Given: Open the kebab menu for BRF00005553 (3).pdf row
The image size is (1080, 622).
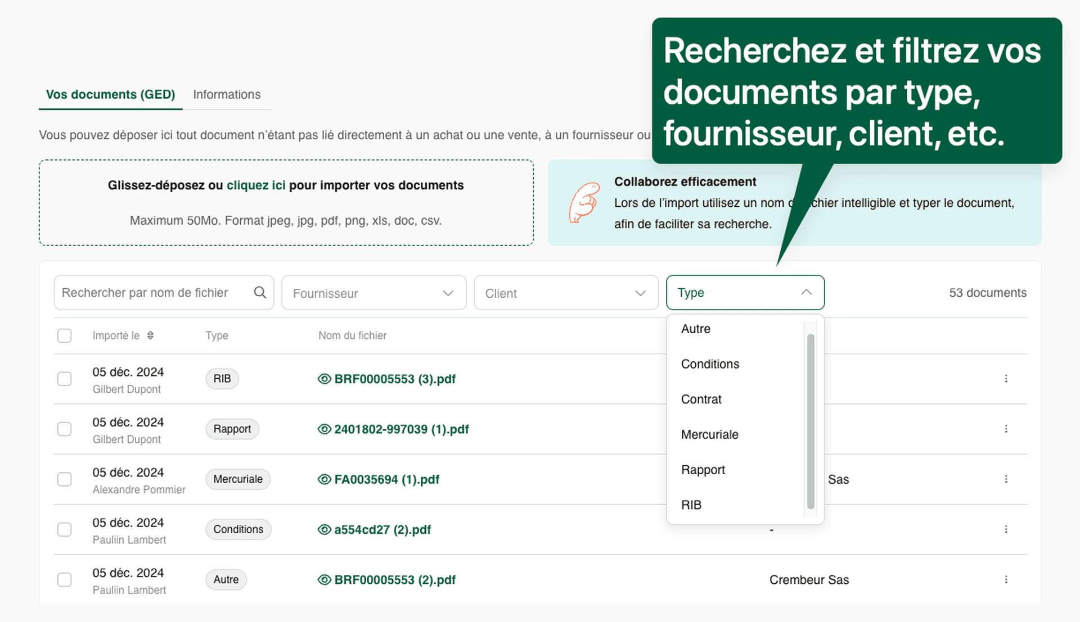Looking at the screenshot, I should (1006, 379).
